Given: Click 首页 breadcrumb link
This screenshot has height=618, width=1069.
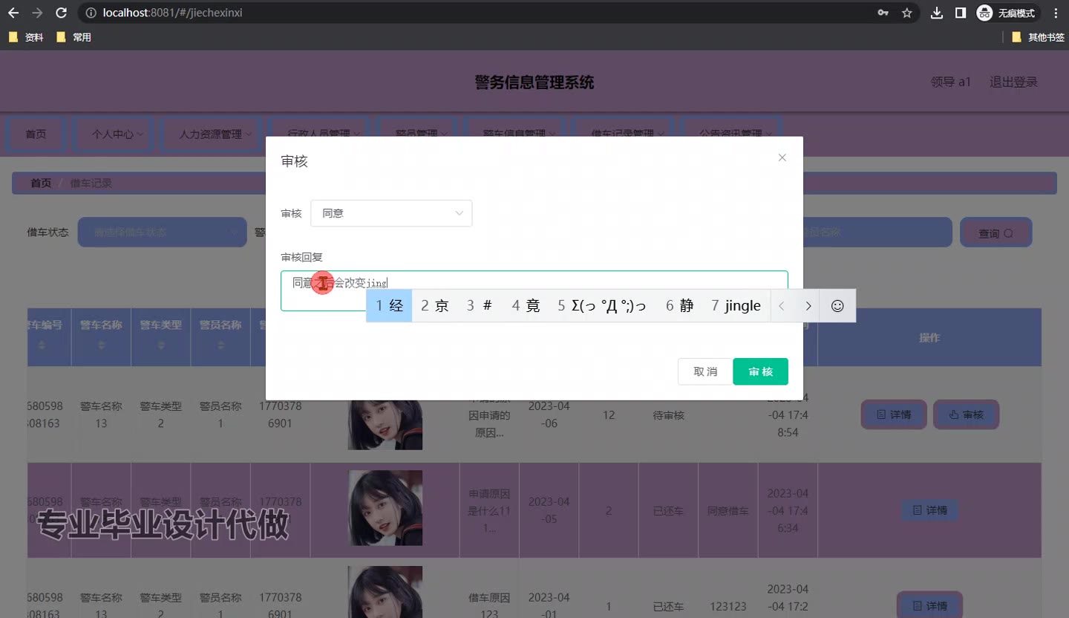Looking at the screenshot, I should 41,183.
